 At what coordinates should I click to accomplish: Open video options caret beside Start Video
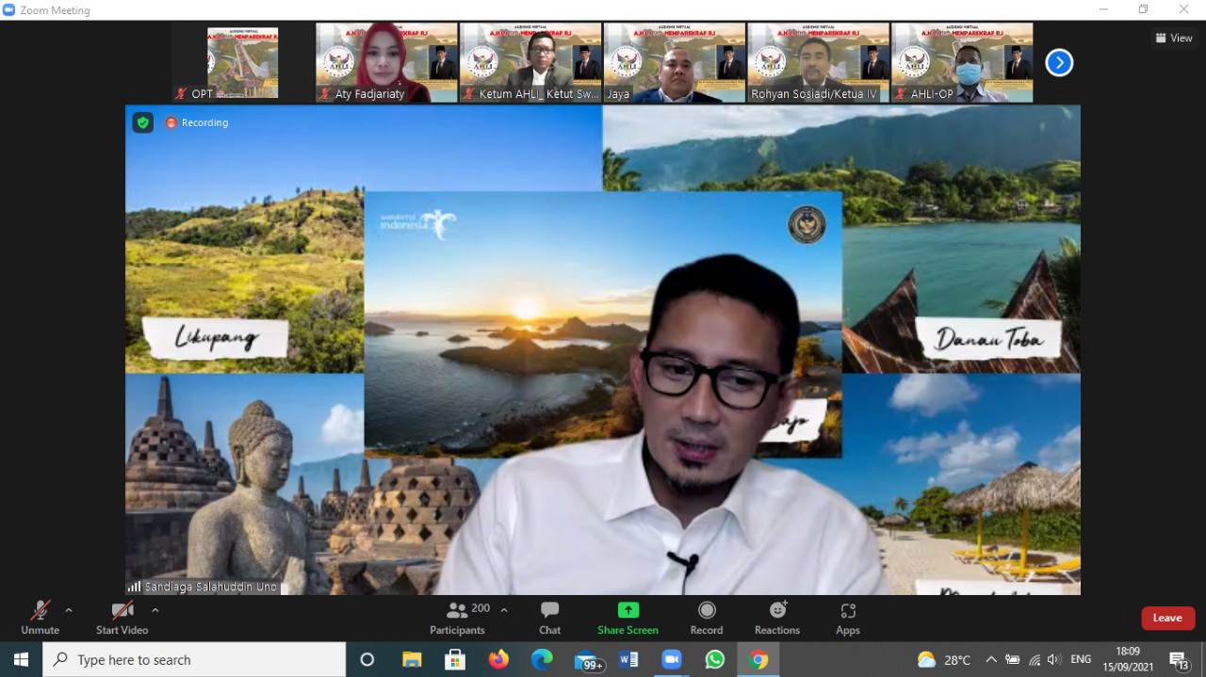[x=155, y=610]
